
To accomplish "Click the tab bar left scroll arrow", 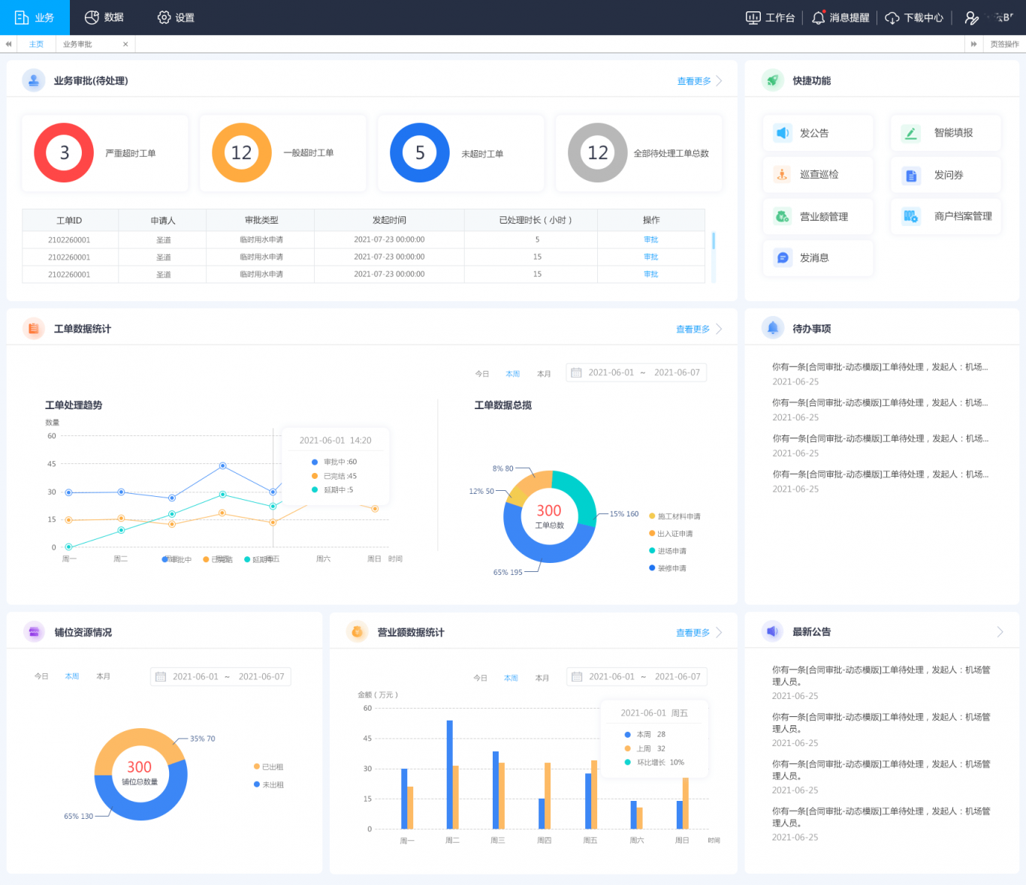I will [8, 44].
